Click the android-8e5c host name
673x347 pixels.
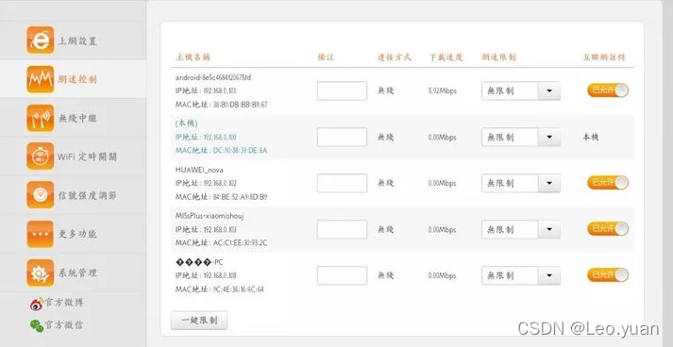pos(213,77)
